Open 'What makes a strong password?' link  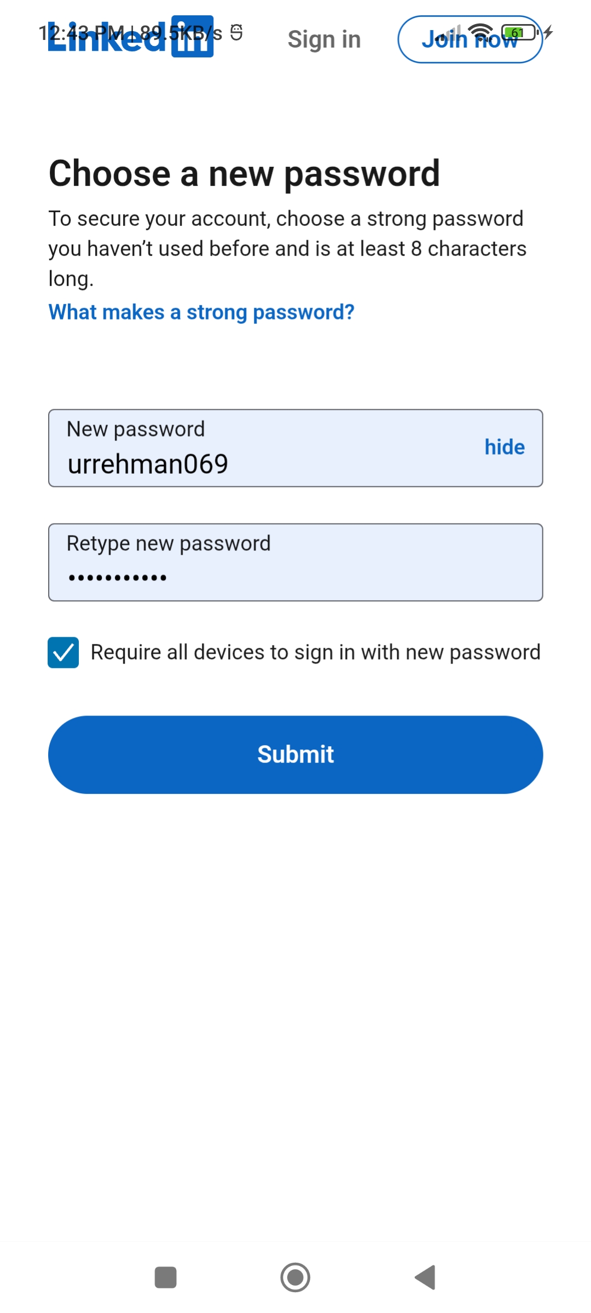point(201,312)
